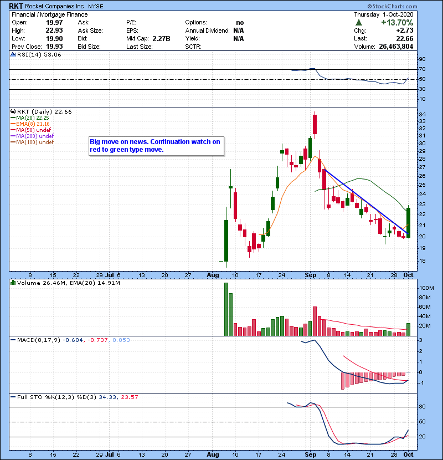Click the High value 22.93
The height and width of the screenshot is (460, 443).
[x=54, y=30]
